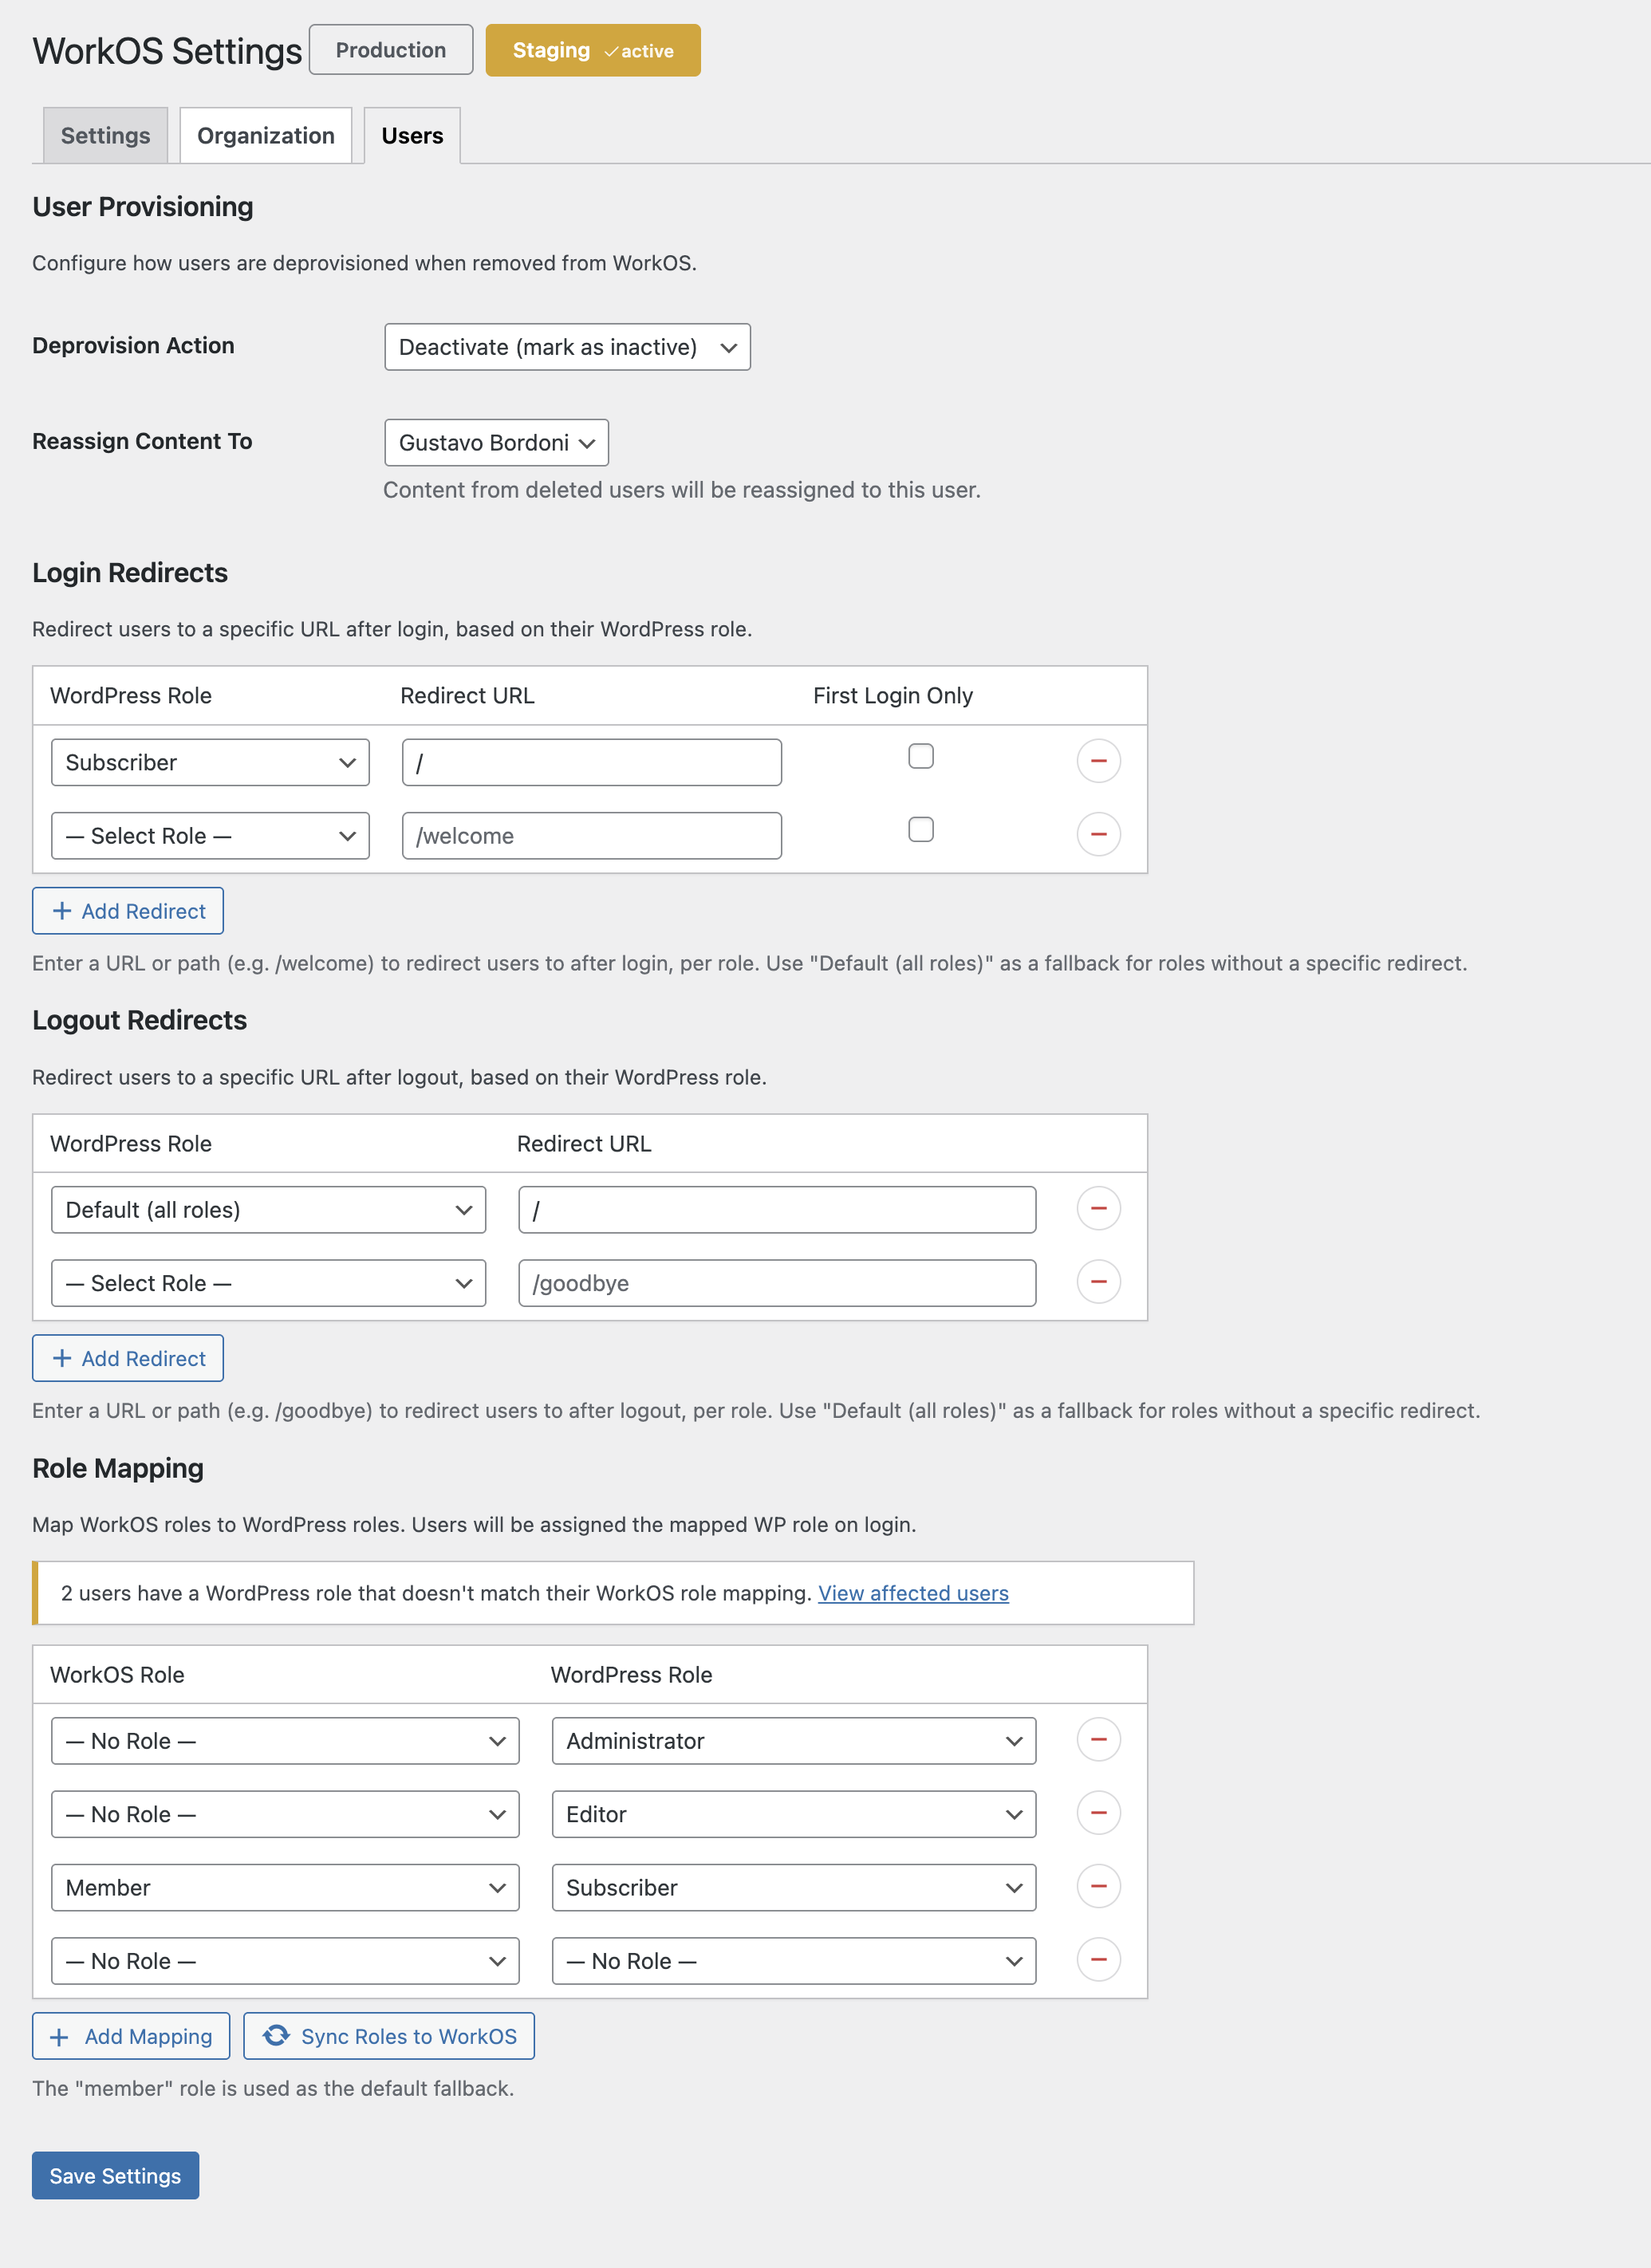This screenshot has height=2268, width=1651.
Task: Tick First Login Only for /welcome row
Action: point(921,830)
